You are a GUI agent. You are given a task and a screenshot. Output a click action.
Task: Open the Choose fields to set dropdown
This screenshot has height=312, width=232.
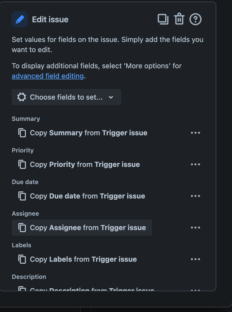[x=66, y=97]
